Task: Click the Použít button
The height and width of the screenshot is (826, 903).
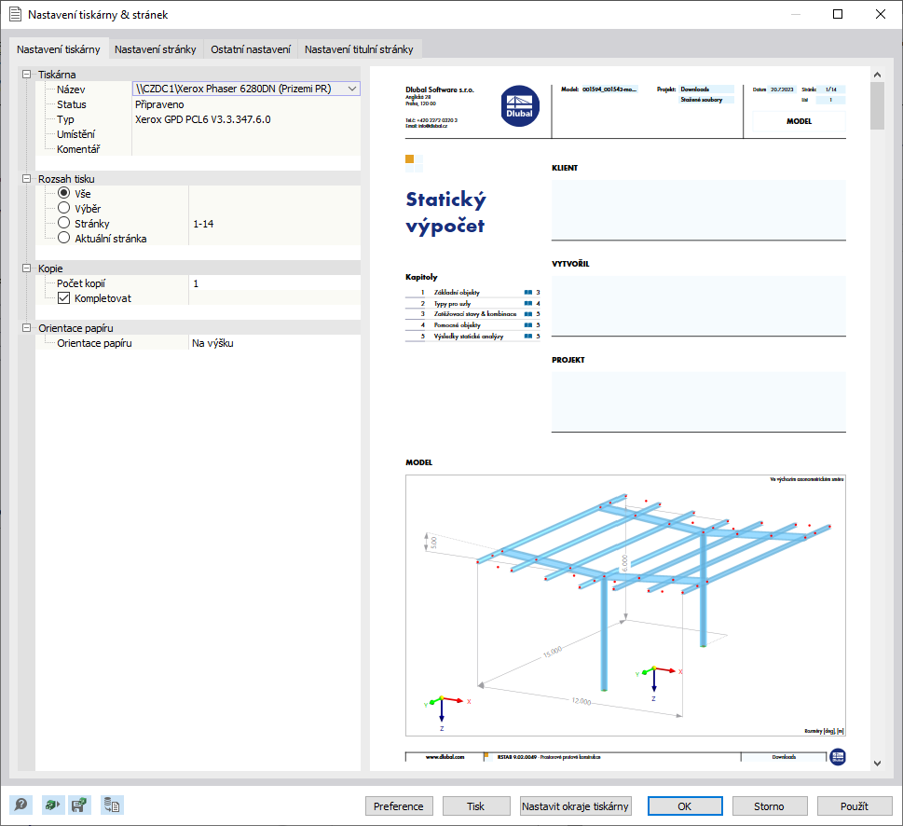Action: (x=854, y=806)
